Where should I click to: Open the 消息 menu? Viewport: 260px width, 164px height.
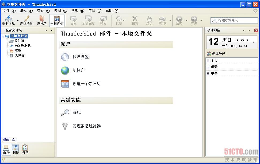tap(78, 11)
